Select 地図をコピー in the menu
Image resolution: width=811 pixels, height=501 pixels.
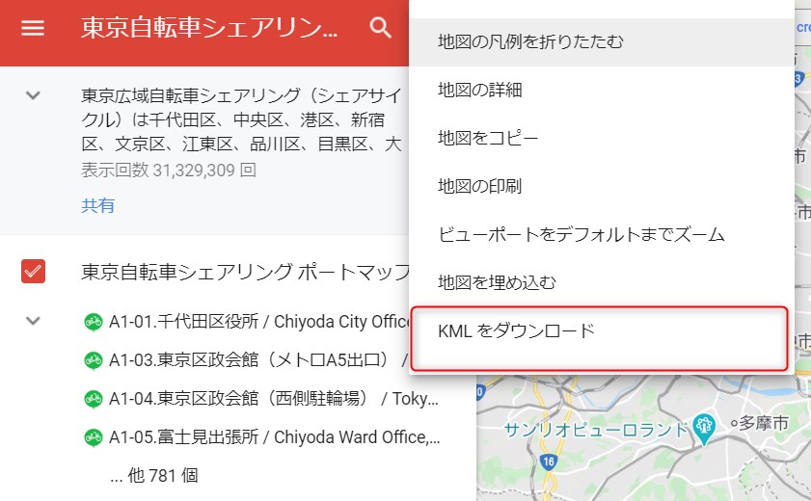pos(488,138)
